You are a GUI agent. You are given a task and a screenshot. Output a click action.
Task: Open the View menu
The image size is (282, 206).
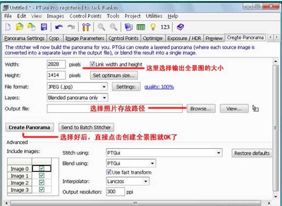click(36, 16)
